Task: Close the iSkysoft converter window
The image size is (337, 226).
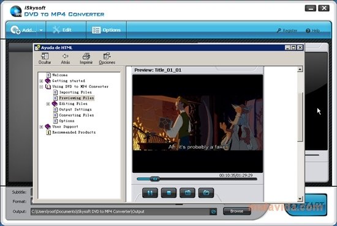Action: 324,9
